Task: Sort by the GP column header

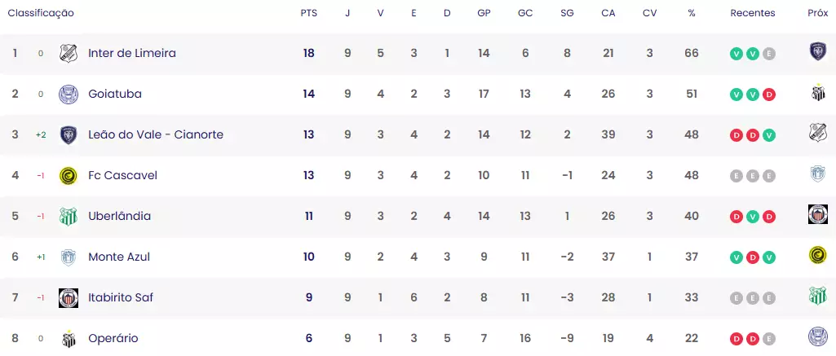Action: pyautogui.click(x=484, y=13)
